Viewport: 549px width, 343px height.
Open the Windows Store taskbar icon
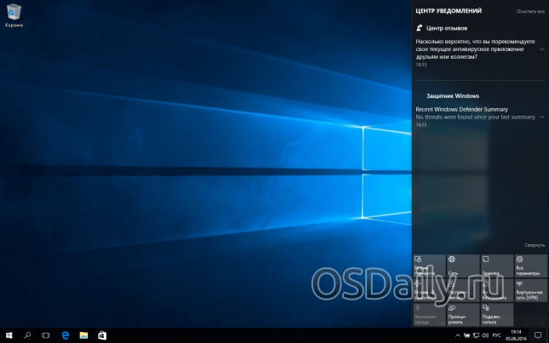102,335
